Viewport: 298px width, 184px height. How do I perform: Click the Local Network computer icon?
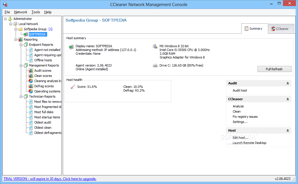click(x=15, y=24)
